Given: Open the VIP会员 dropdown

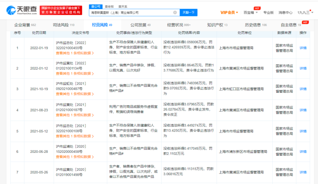Looking at the screenshot, I should coord(229,12).
